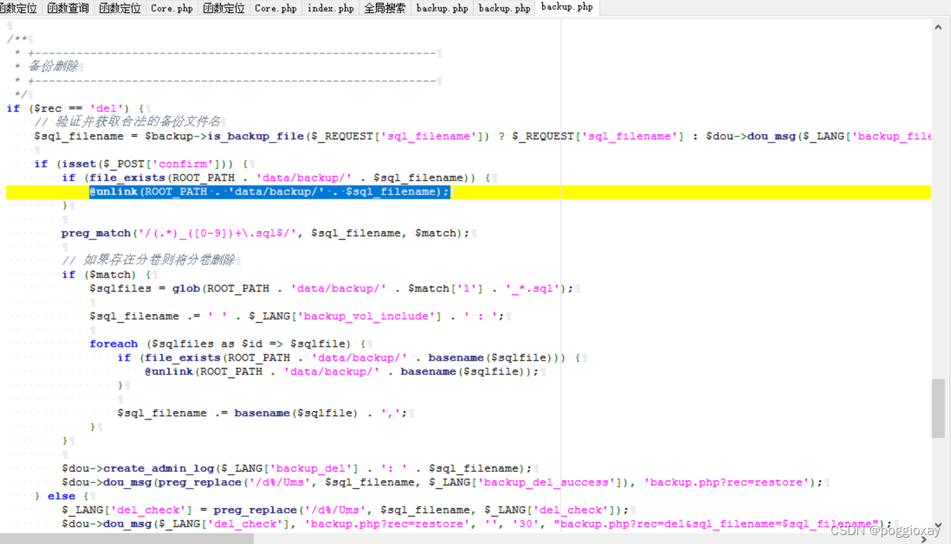The height and width of the screenshot is (544, 951).
Task: Click the $sqlfiles = glob line
Action: point(332,289)
